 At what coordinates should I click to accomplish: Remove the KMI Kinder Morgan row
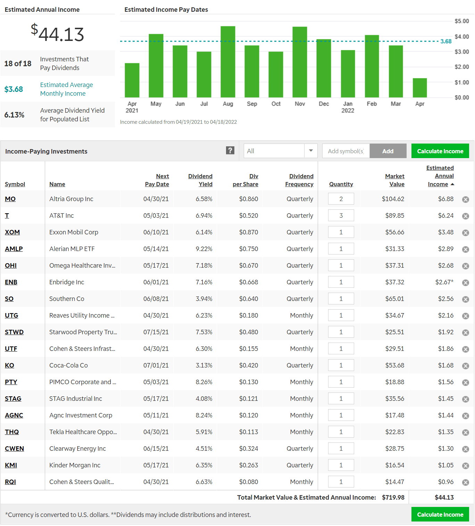click(466, 466)
